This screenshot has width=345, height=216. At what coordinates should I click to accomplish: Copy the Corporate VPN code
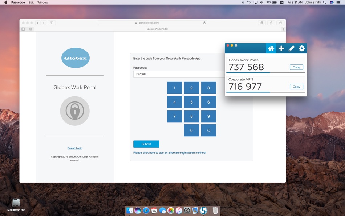click(x=296, y=87)
